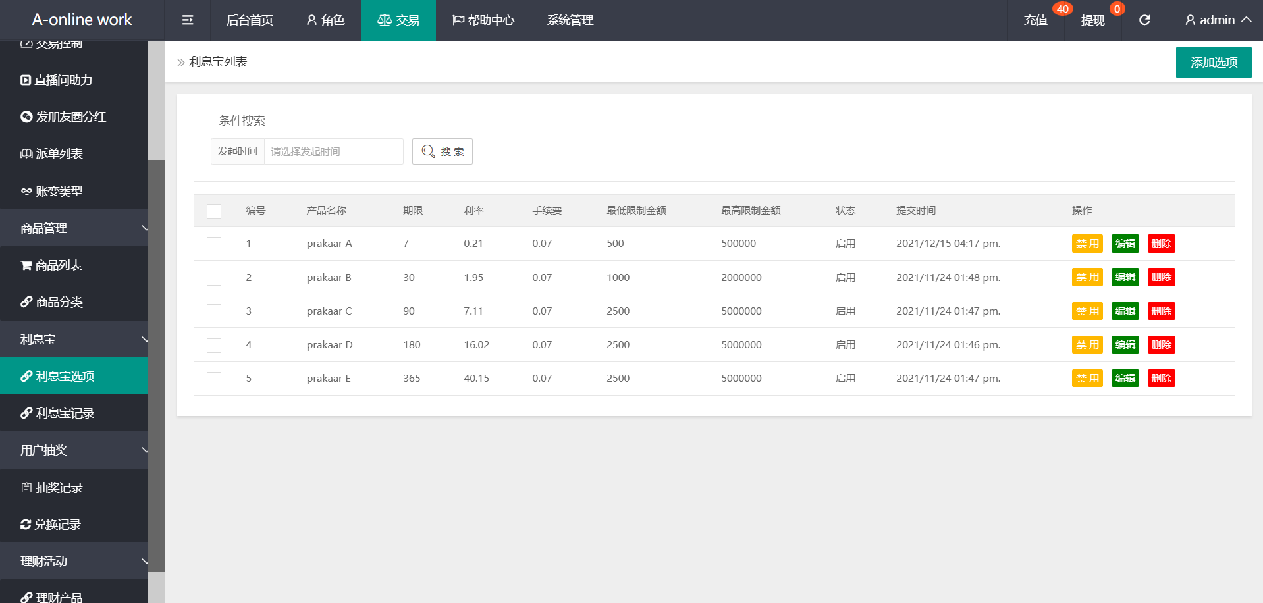
Task: Click the refresh icon in top bar
Action: 1144,20
